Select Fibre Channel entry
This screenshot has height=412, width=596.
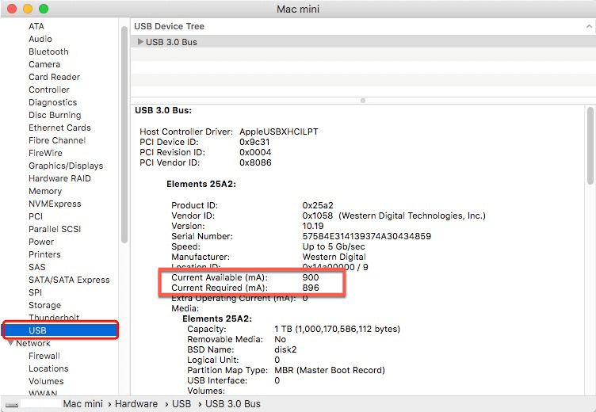[x=57, y=140]
